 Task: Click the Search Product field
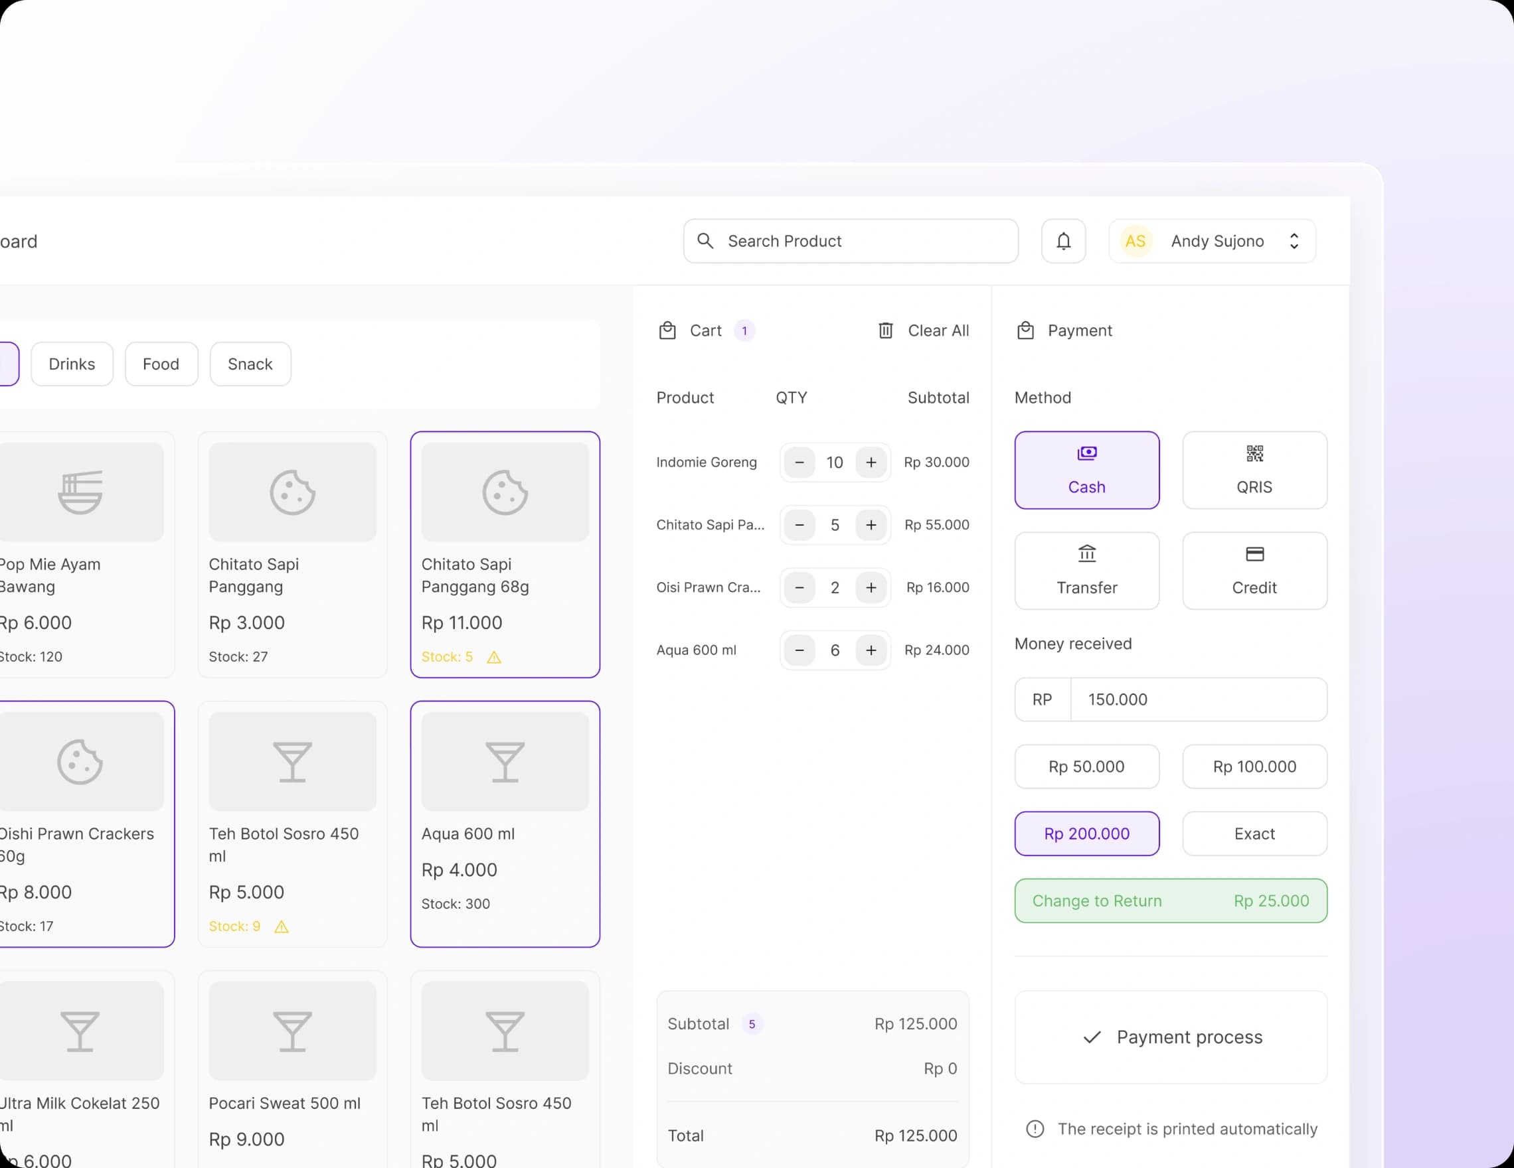point(851,241)
